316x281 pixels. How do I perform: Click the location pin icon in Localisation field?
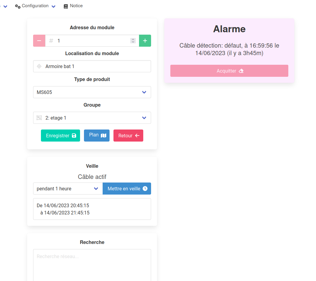coord(39,66)
